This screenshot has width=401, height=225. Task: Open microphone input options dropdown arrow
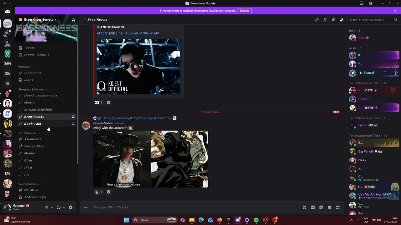coord(52,207)
